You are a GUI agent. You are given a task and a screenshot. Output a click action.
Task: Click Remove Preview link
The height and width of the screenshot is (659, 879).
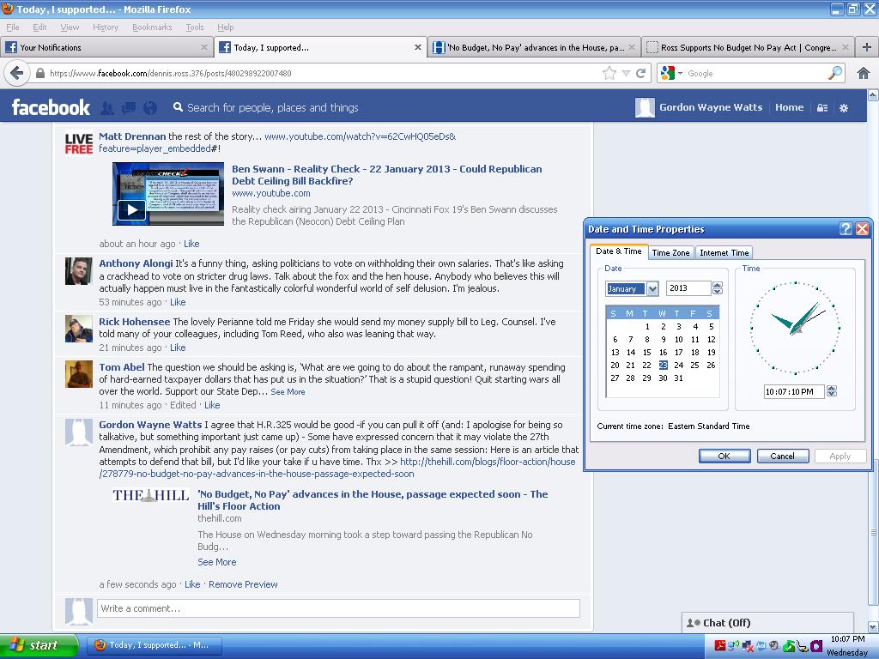[x=243, y=584]
